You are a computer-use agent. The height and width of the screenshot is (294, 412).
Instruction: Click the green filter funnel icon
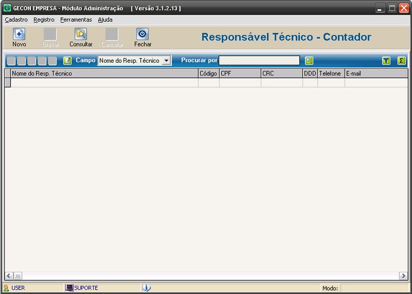386,61
